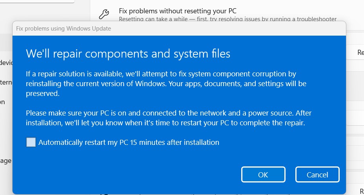
Task: Click the partially visible 'Re' button at right edge
Action: [360, 52]
